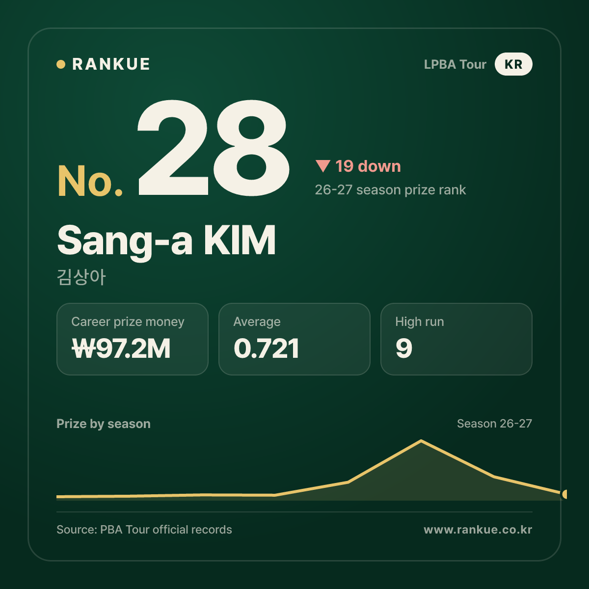Image resolution: width=589 pixels, height=589 pixels.
Task: Click the red down-triangle rank icon
Action: (x=322, y=166)
